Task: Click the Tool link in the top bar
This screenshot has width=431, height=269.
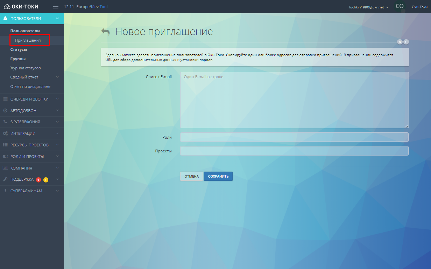Action: (104, 7)
